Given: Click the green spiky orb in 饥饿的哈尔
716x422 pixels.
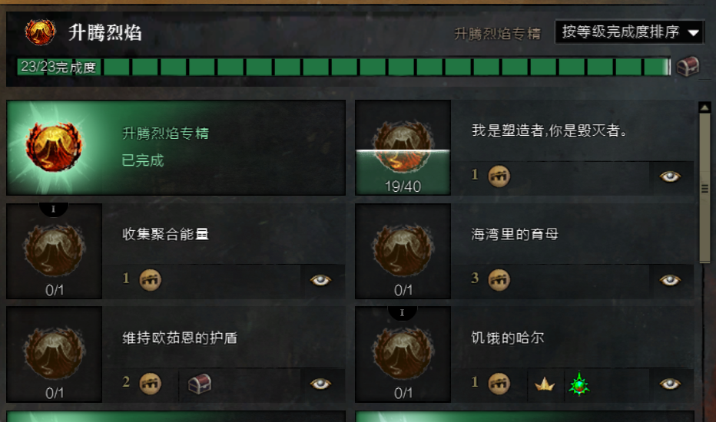Looking at the screenshot, I should coord(579,384).
